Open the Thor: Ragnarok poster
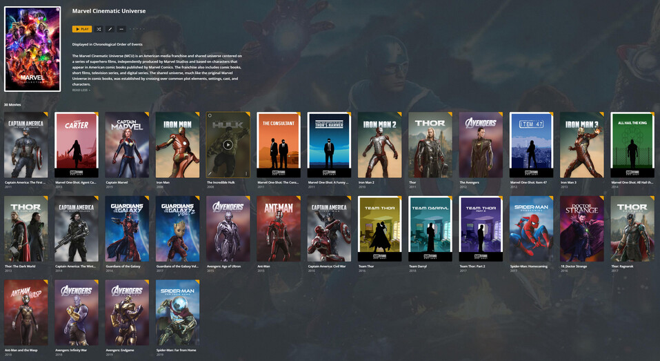 (632, 228)
